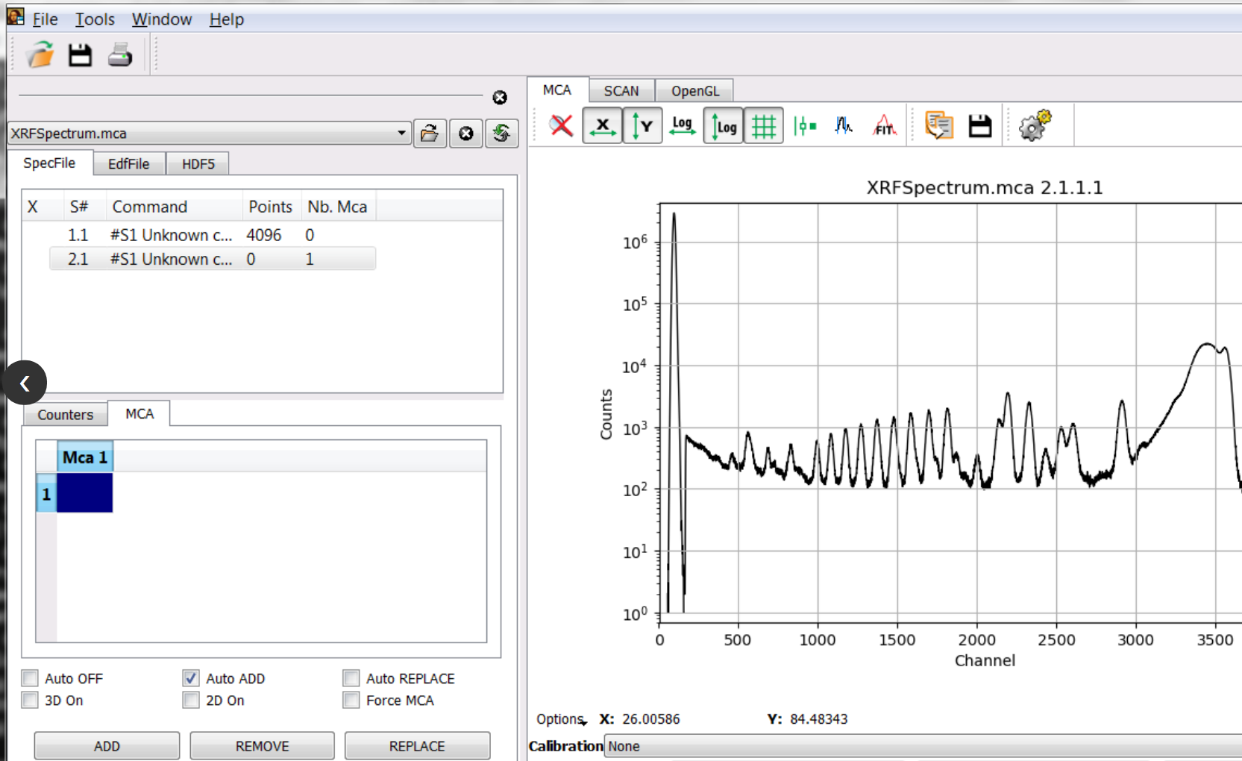The image size is (1242, 761).
Task: Toggle the grid on the plot
Action: pyautogui.click(x=763, y=125)
